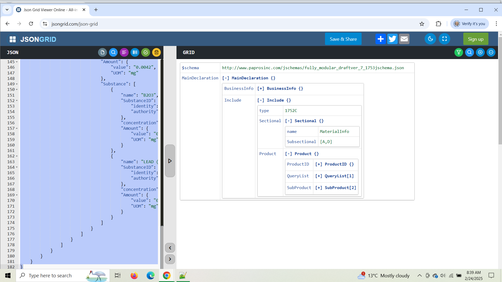The image size is (502, 282).
Task: Click the panel divider play arrow handle
Action: point(170,161)
